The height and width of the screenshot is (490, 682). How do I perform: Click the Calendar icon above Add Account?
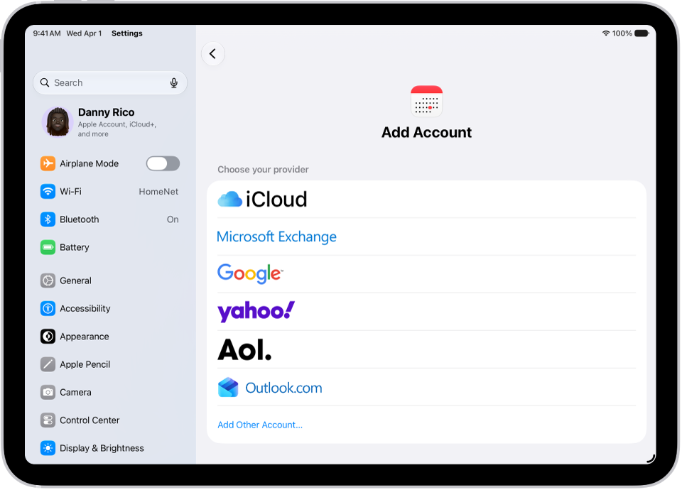426,101
